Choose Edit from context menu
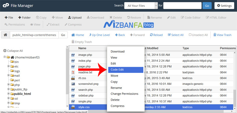 pos(126,64)
